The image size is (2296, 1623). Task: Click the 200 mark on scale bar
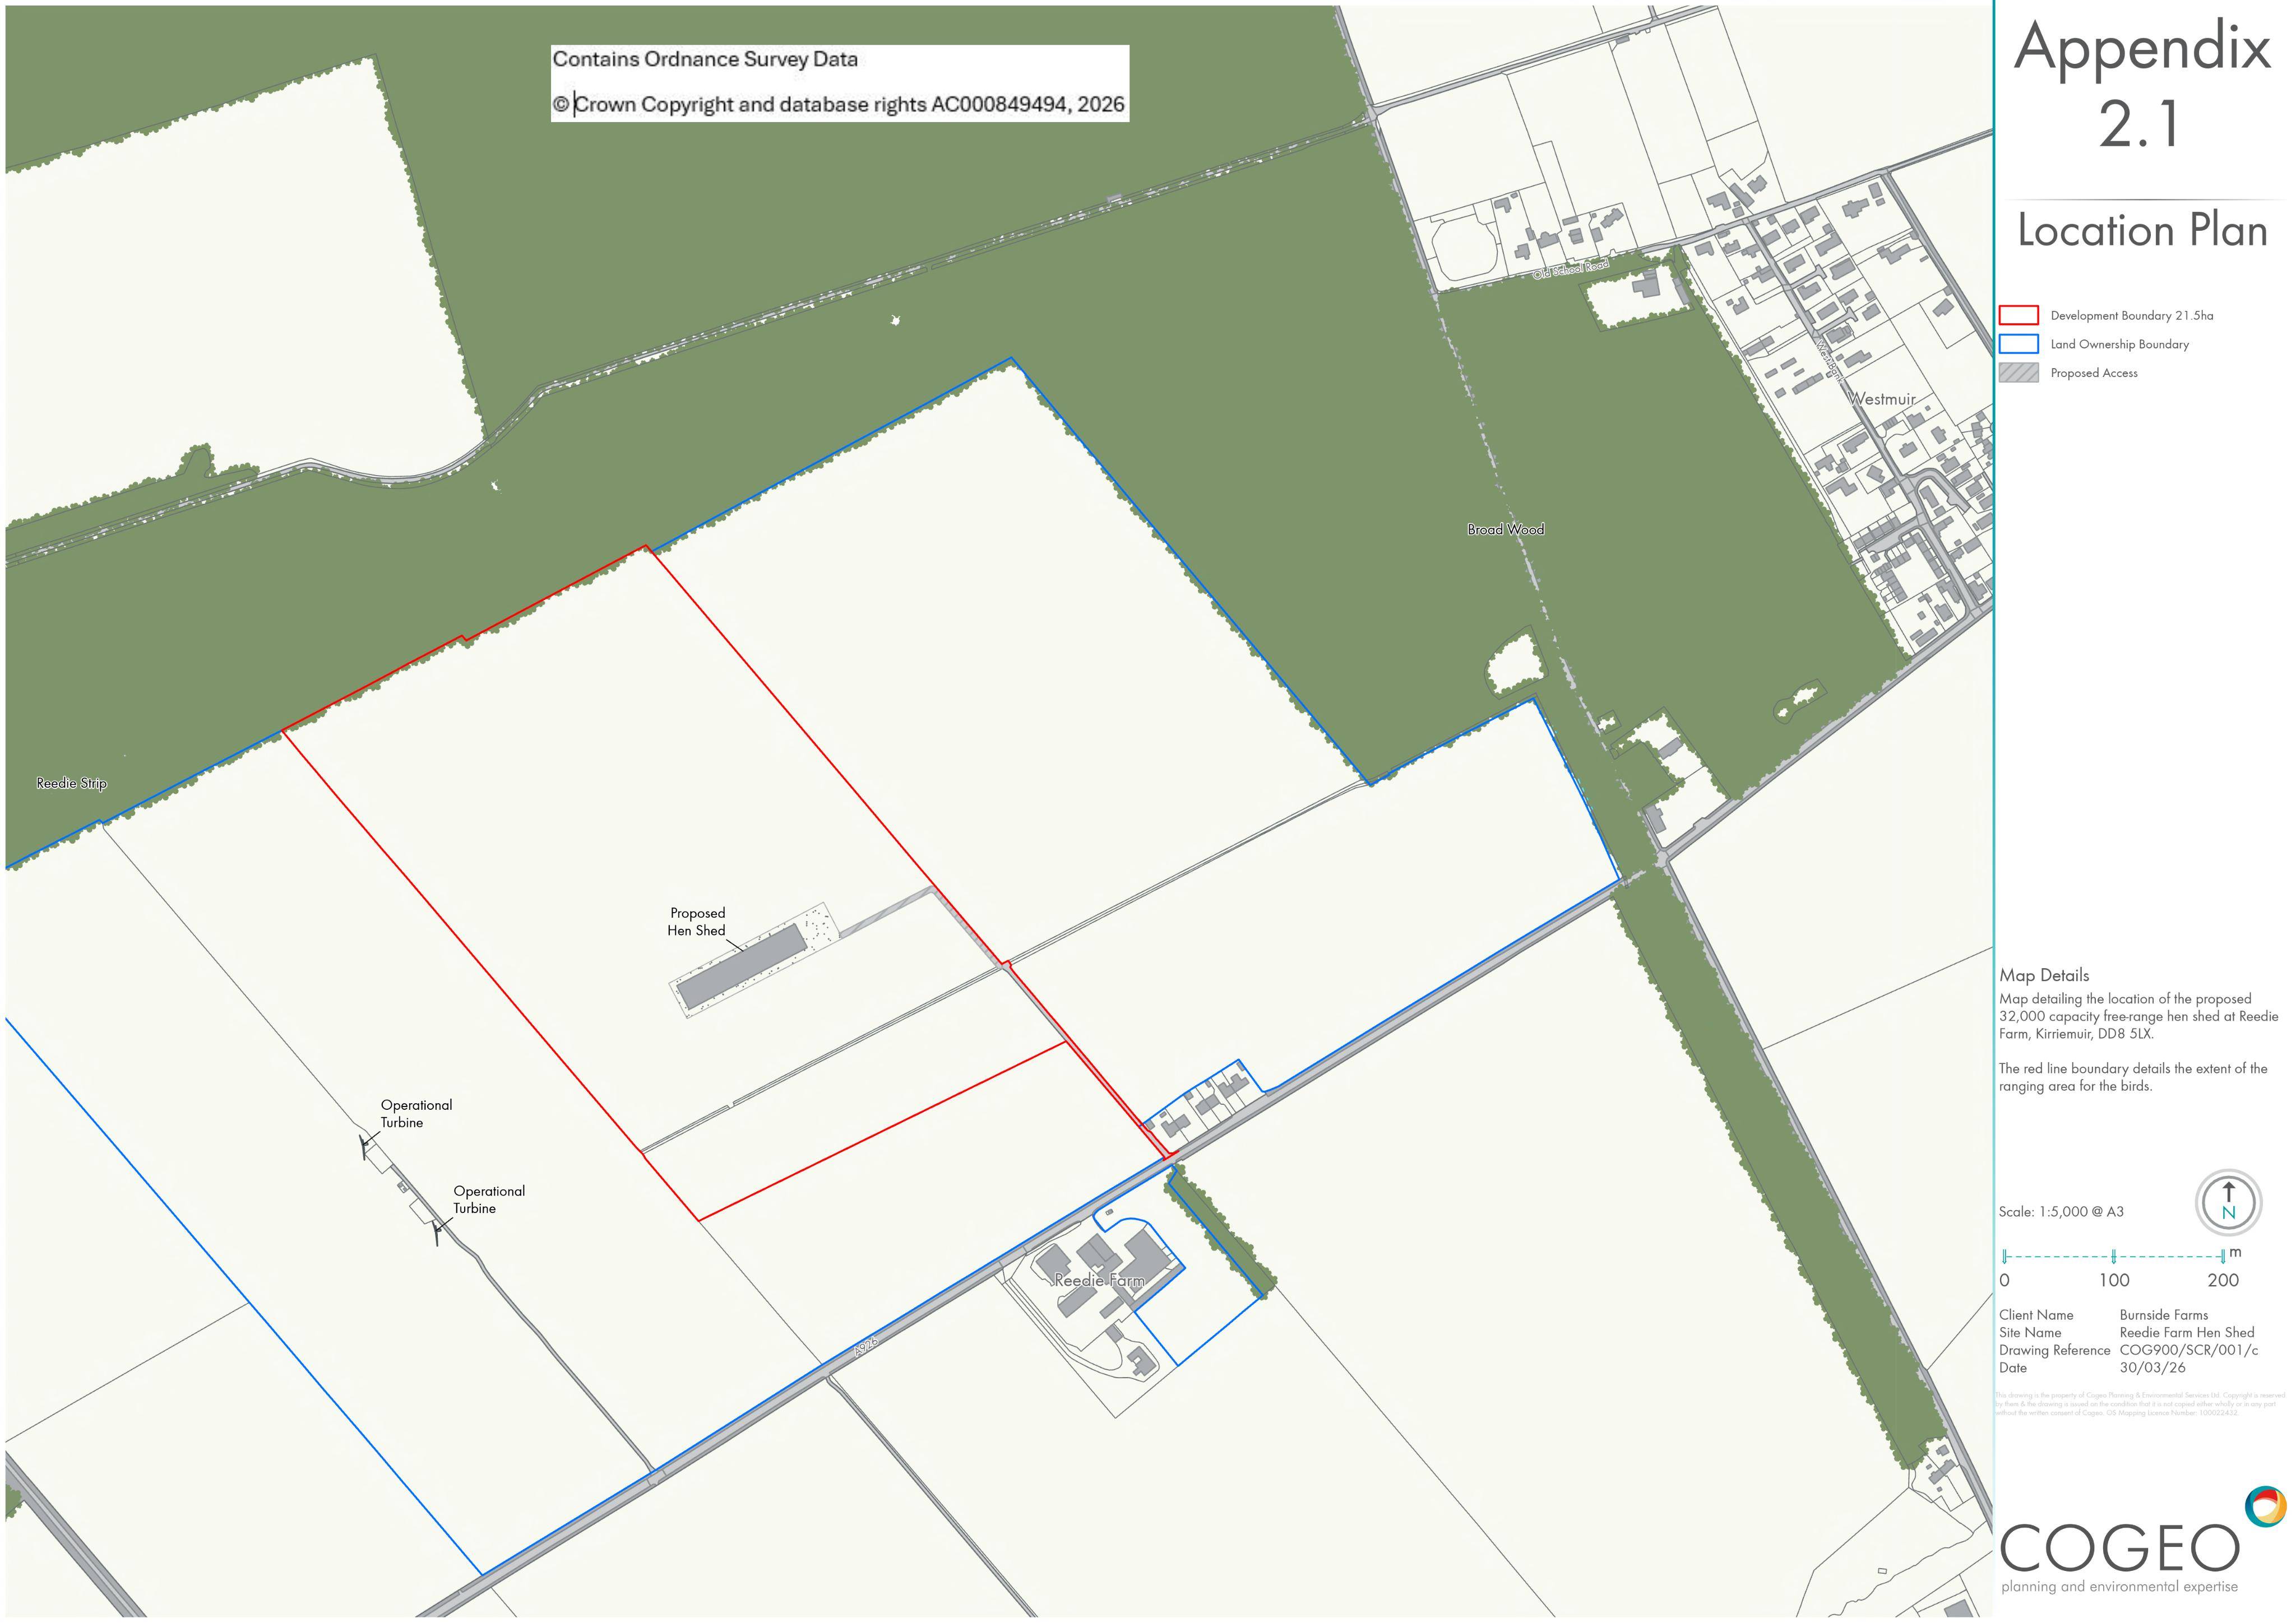tap(2222, 1280)
